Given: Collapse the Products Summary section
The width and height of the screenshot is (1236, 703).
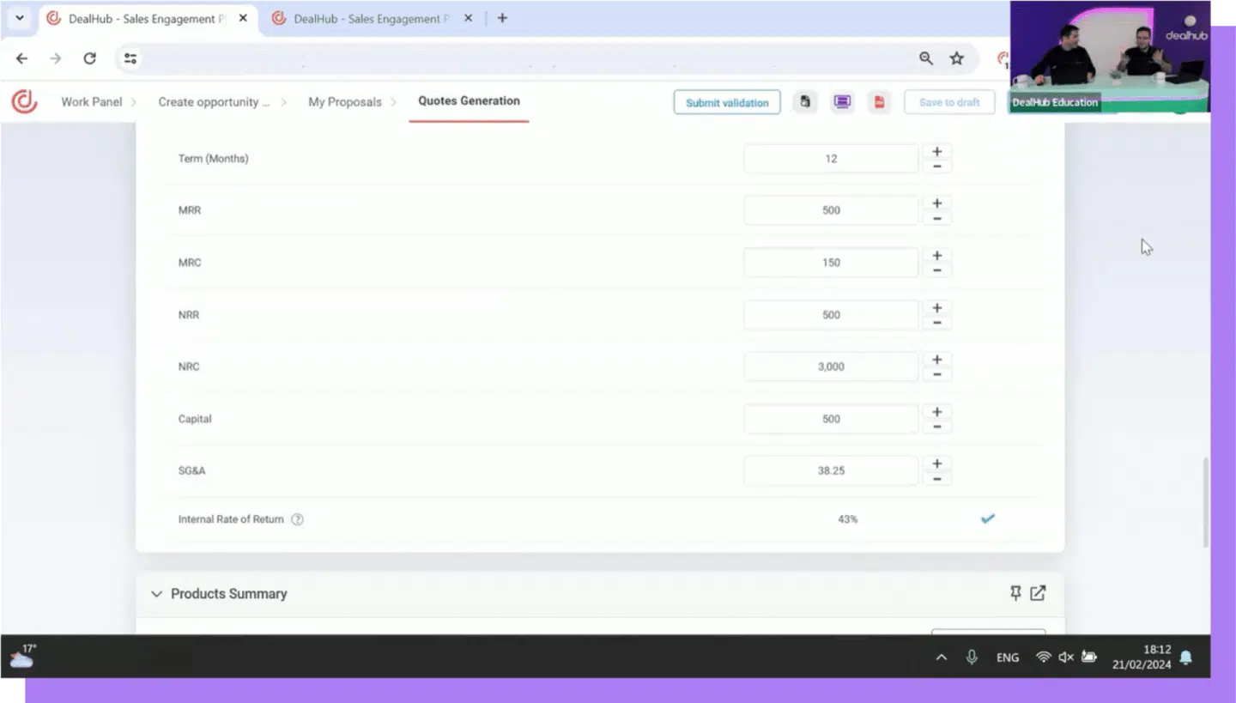Looking at the screenshot, I should click(156, 593).
